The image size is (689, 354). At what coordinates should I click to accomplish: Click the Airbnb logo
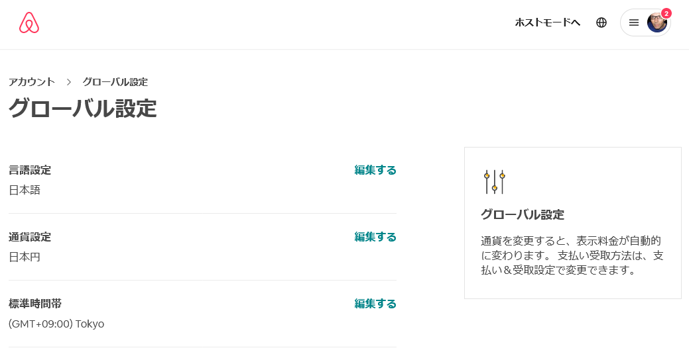tap(29, 22)
